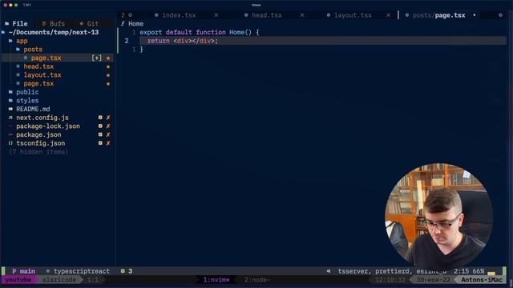Click the square status icon beside next.config.js
Screen dimensions: 513x288
(x=100, y=118)
